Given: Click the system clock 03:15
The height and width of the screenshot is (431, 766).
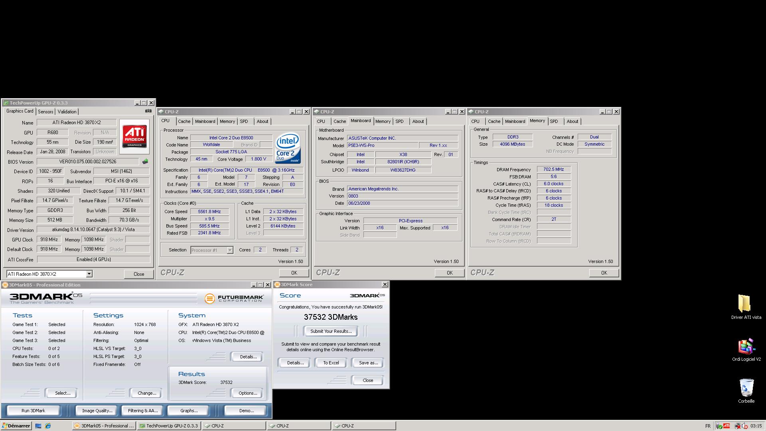Looking at the screenshot, I should tap(756, 426).
